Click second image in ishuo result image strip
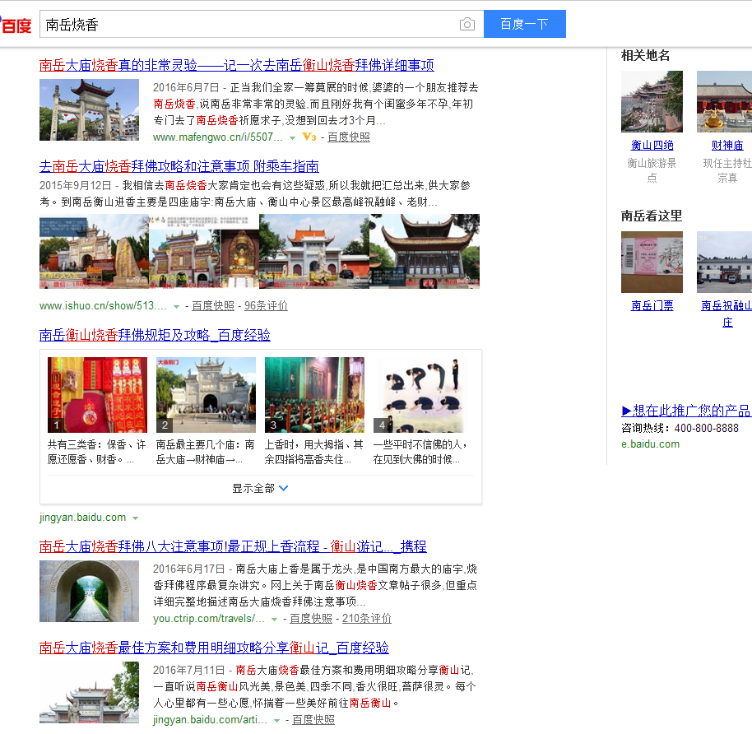The height and width of the screenshot is (734, 752). tap(204, 251)
